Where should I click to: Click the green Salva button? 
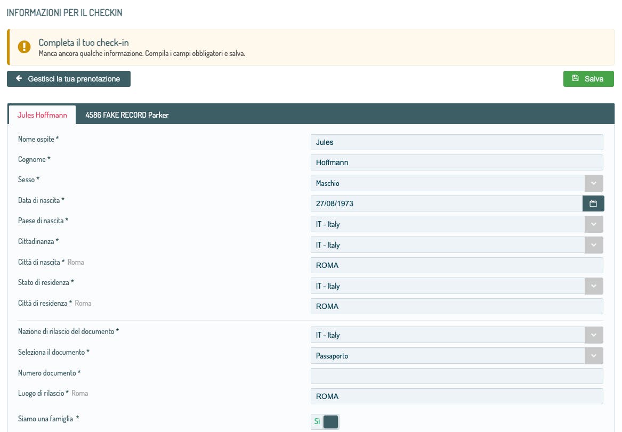[588, 79]
